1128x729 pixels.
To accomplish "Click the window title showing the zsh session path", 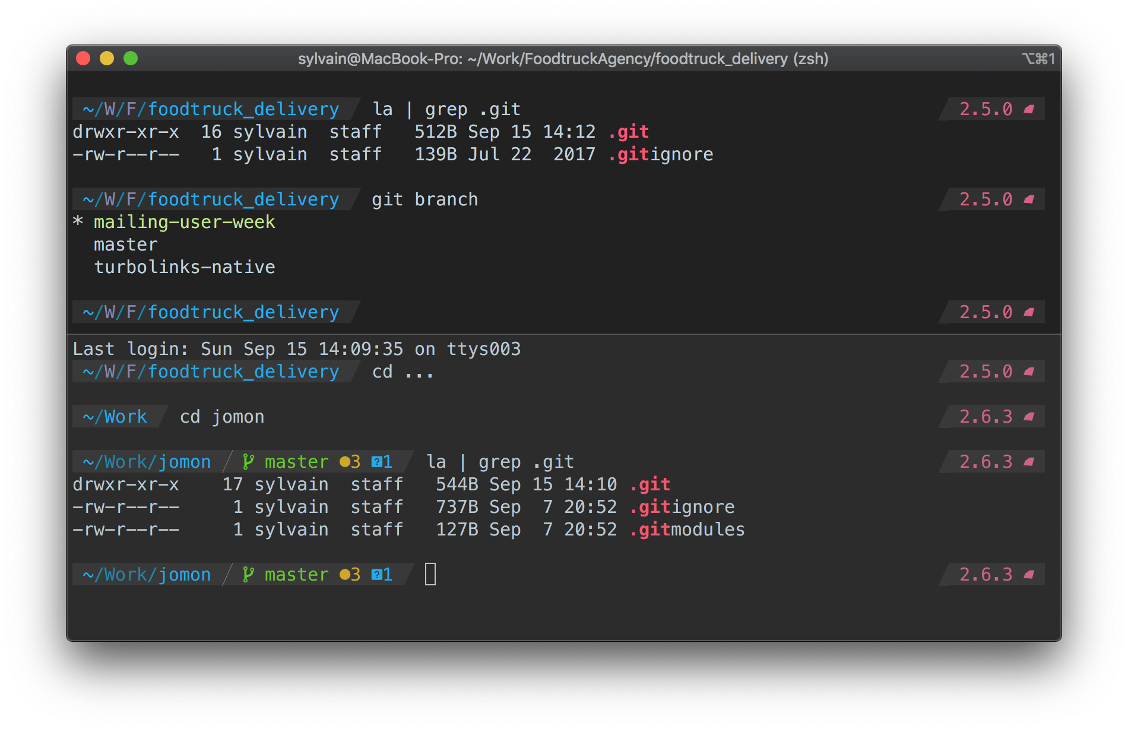I will point(563,59).
